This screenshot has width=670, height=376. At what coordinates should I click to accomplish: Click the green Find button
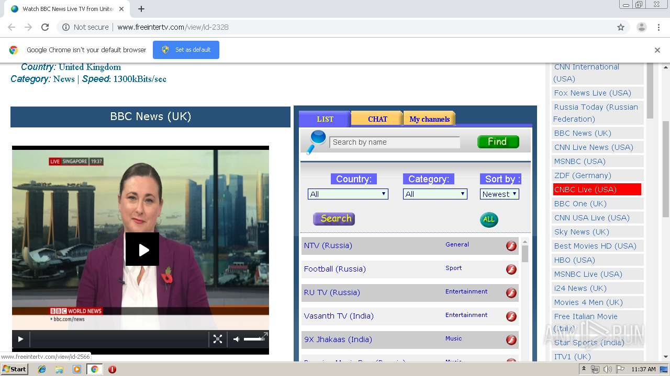click(498, 142)
